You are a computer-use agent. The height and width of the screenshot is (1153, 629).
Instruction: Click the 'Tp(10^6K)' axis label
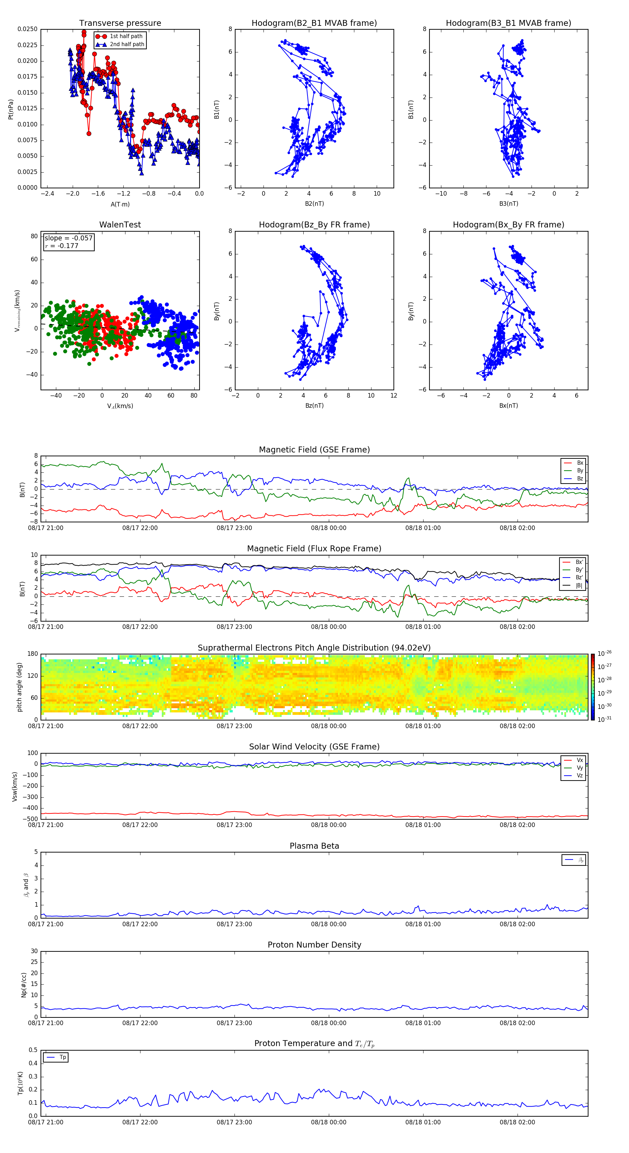point(20,1083)
